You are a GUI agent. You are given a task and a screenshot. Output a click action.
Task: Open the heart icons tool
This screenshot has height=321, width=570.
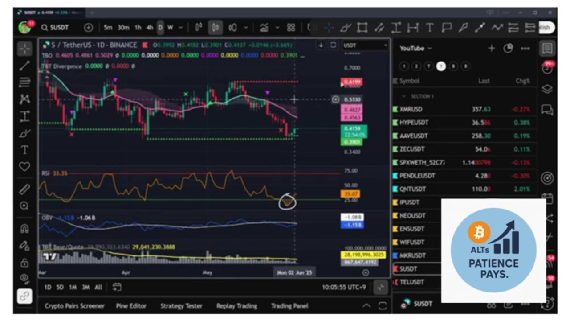pos(25,167)
